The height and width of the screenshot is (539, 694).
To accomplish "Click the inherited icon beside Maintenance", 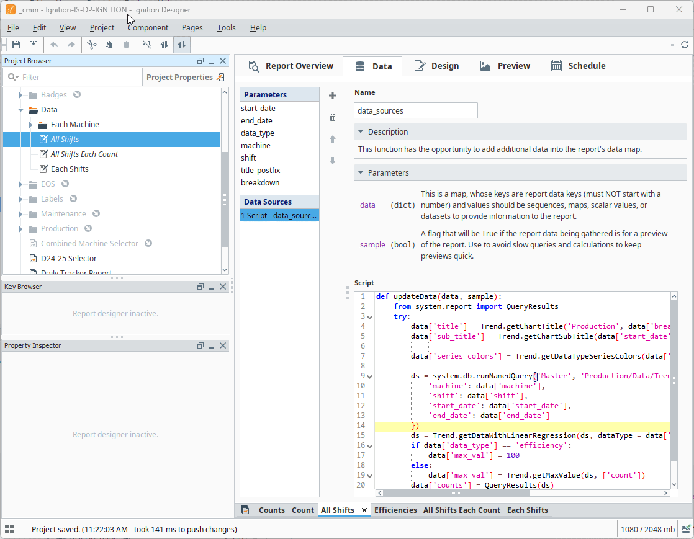I will pyautogui.click(x=96, y=213).
